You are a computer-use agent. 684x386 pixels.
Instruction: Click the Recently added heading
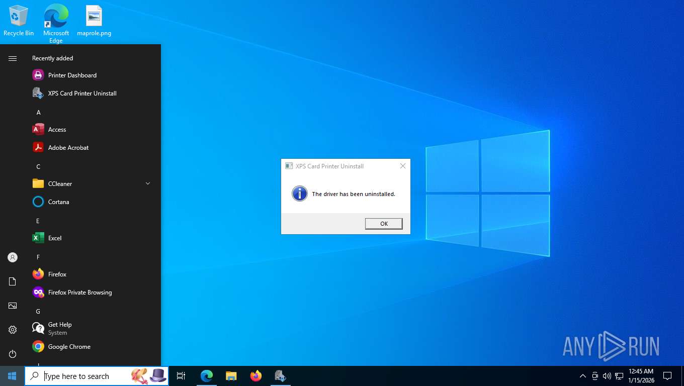point(52,58)
